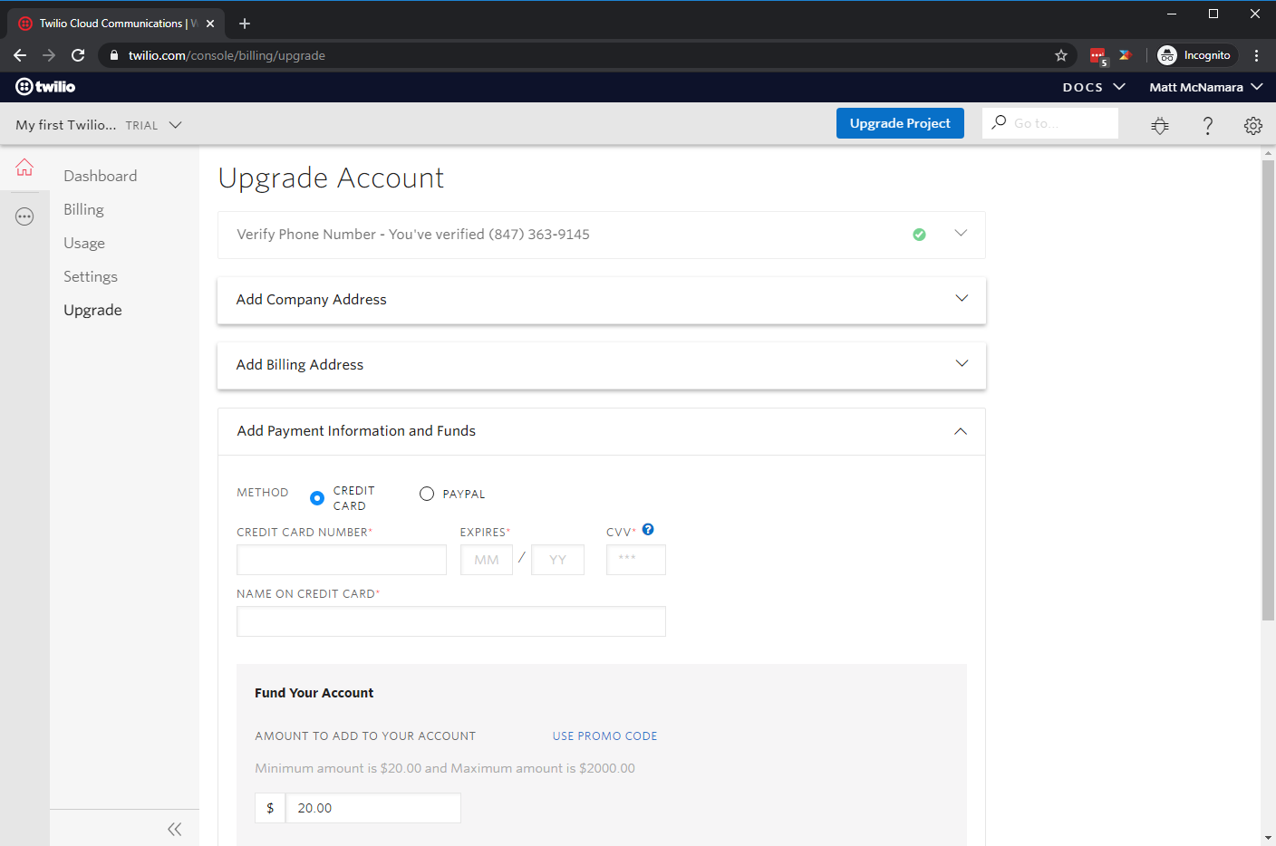The width and height of the screenshot is (1276, 846).
Task: Collapse the sidebar with double-chevron icon
Action: click(x=175, y=829)
